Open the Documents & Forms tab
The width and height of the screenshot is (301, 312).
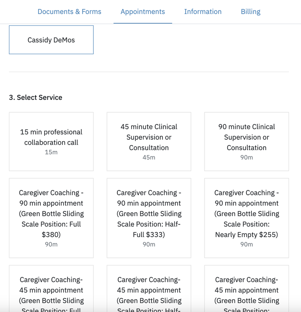tap(69, 12)
